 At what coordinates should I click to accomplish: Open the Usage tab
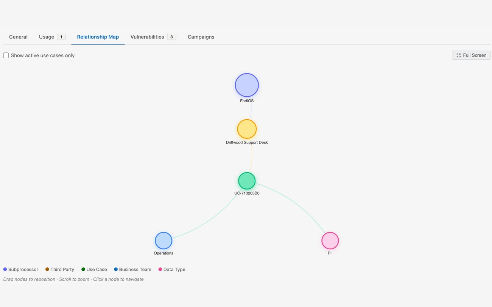[x=52, y=37]
